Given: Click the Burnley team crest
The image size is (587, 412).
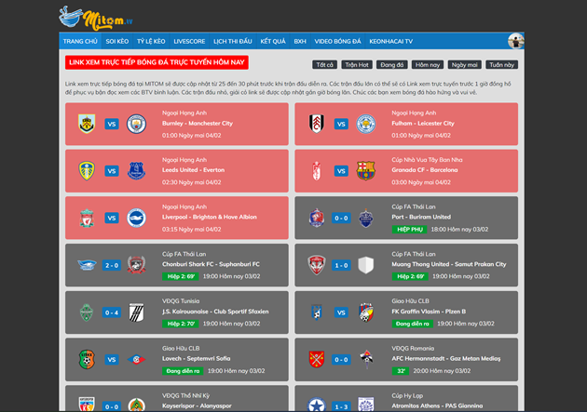Looking at the screenshot, I should [87, 124].
